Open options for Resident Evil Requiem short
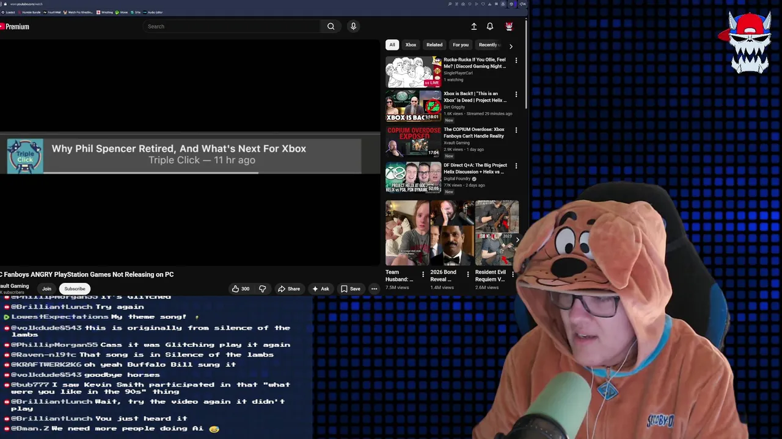Image resolution: width=782 pixels, height=439 pixels. (513, 274)
